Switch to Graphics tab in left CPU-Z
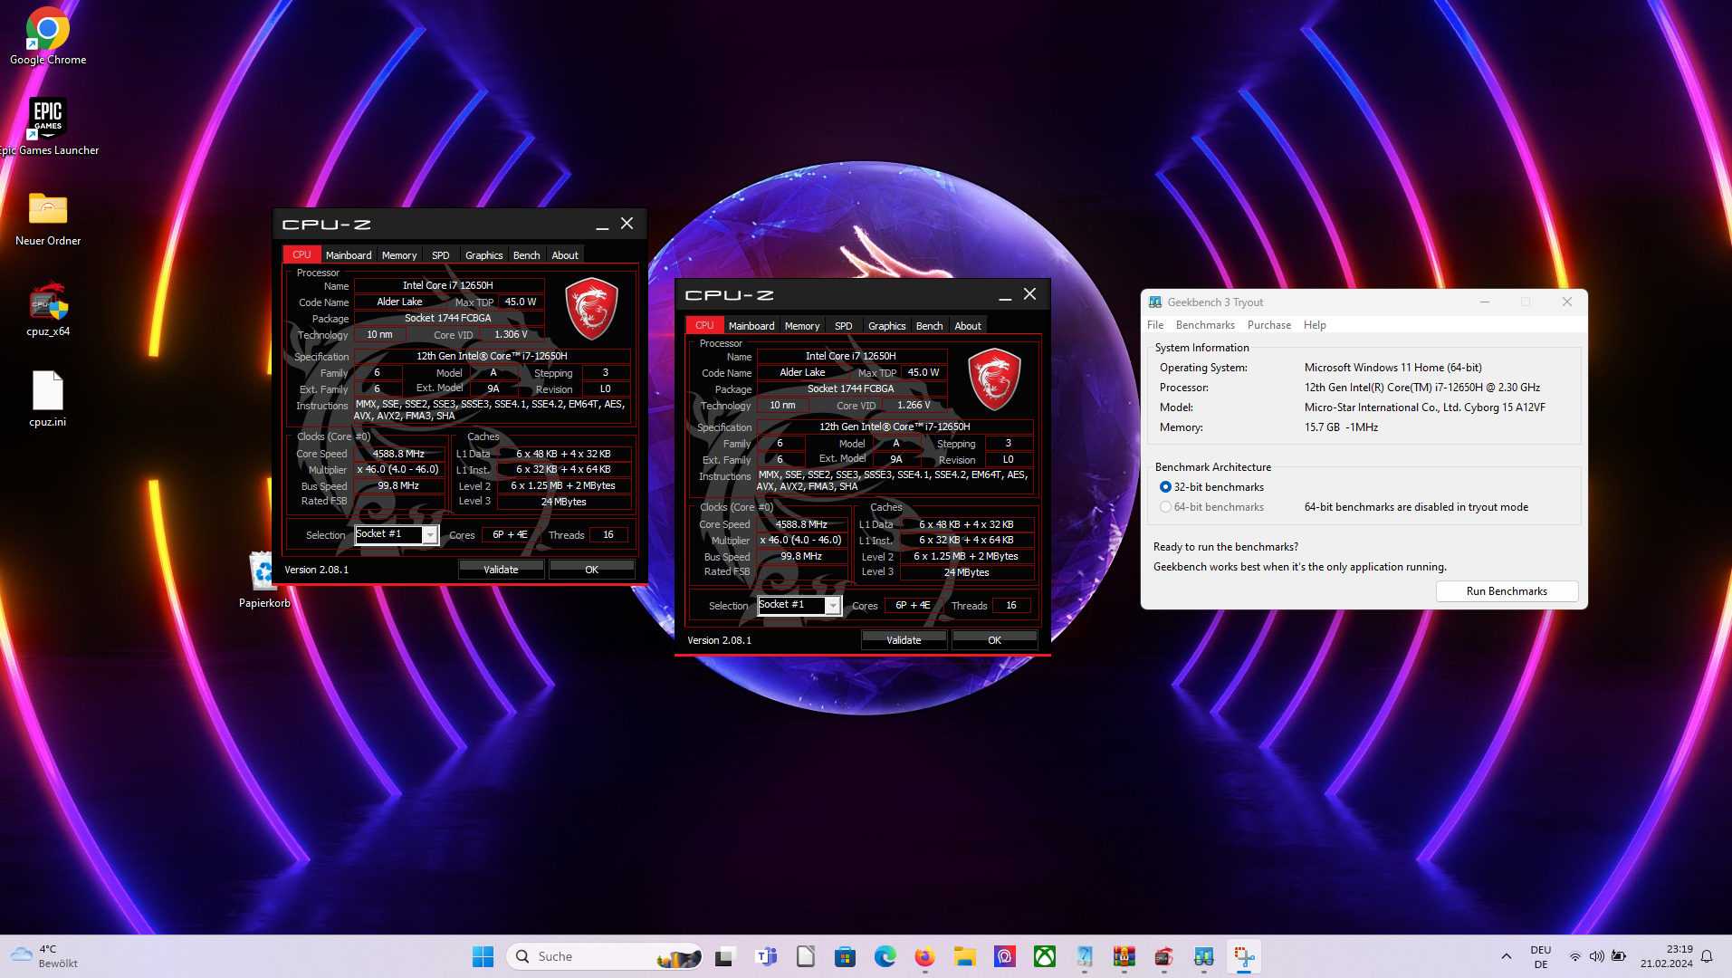 click(483, 255)
